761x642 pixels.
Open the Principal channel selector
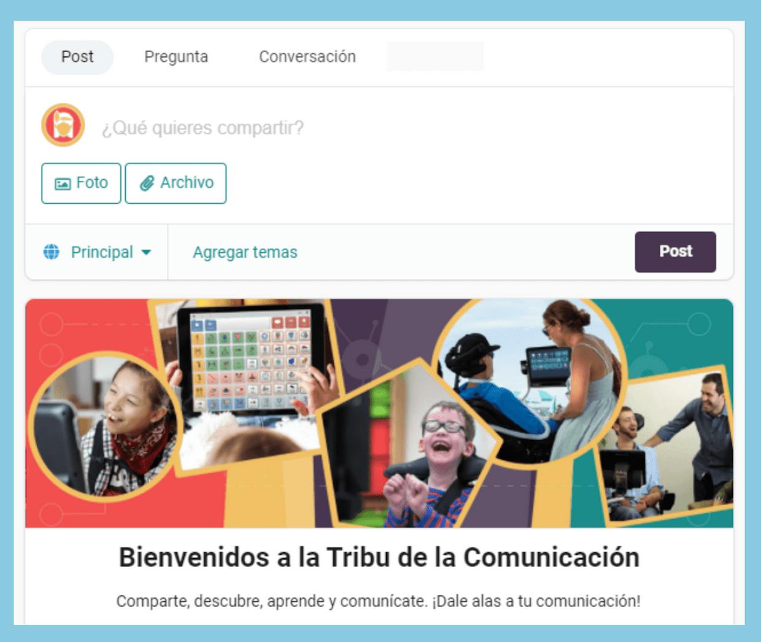click(97, 252)
